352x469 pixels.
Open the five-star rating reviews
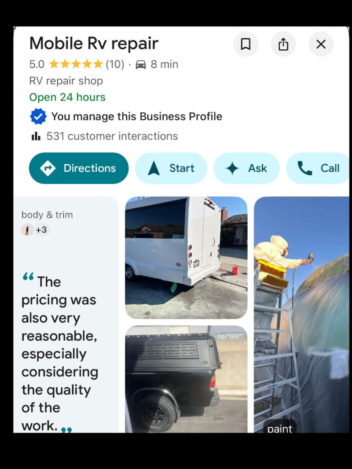click(x=76, y=64)
